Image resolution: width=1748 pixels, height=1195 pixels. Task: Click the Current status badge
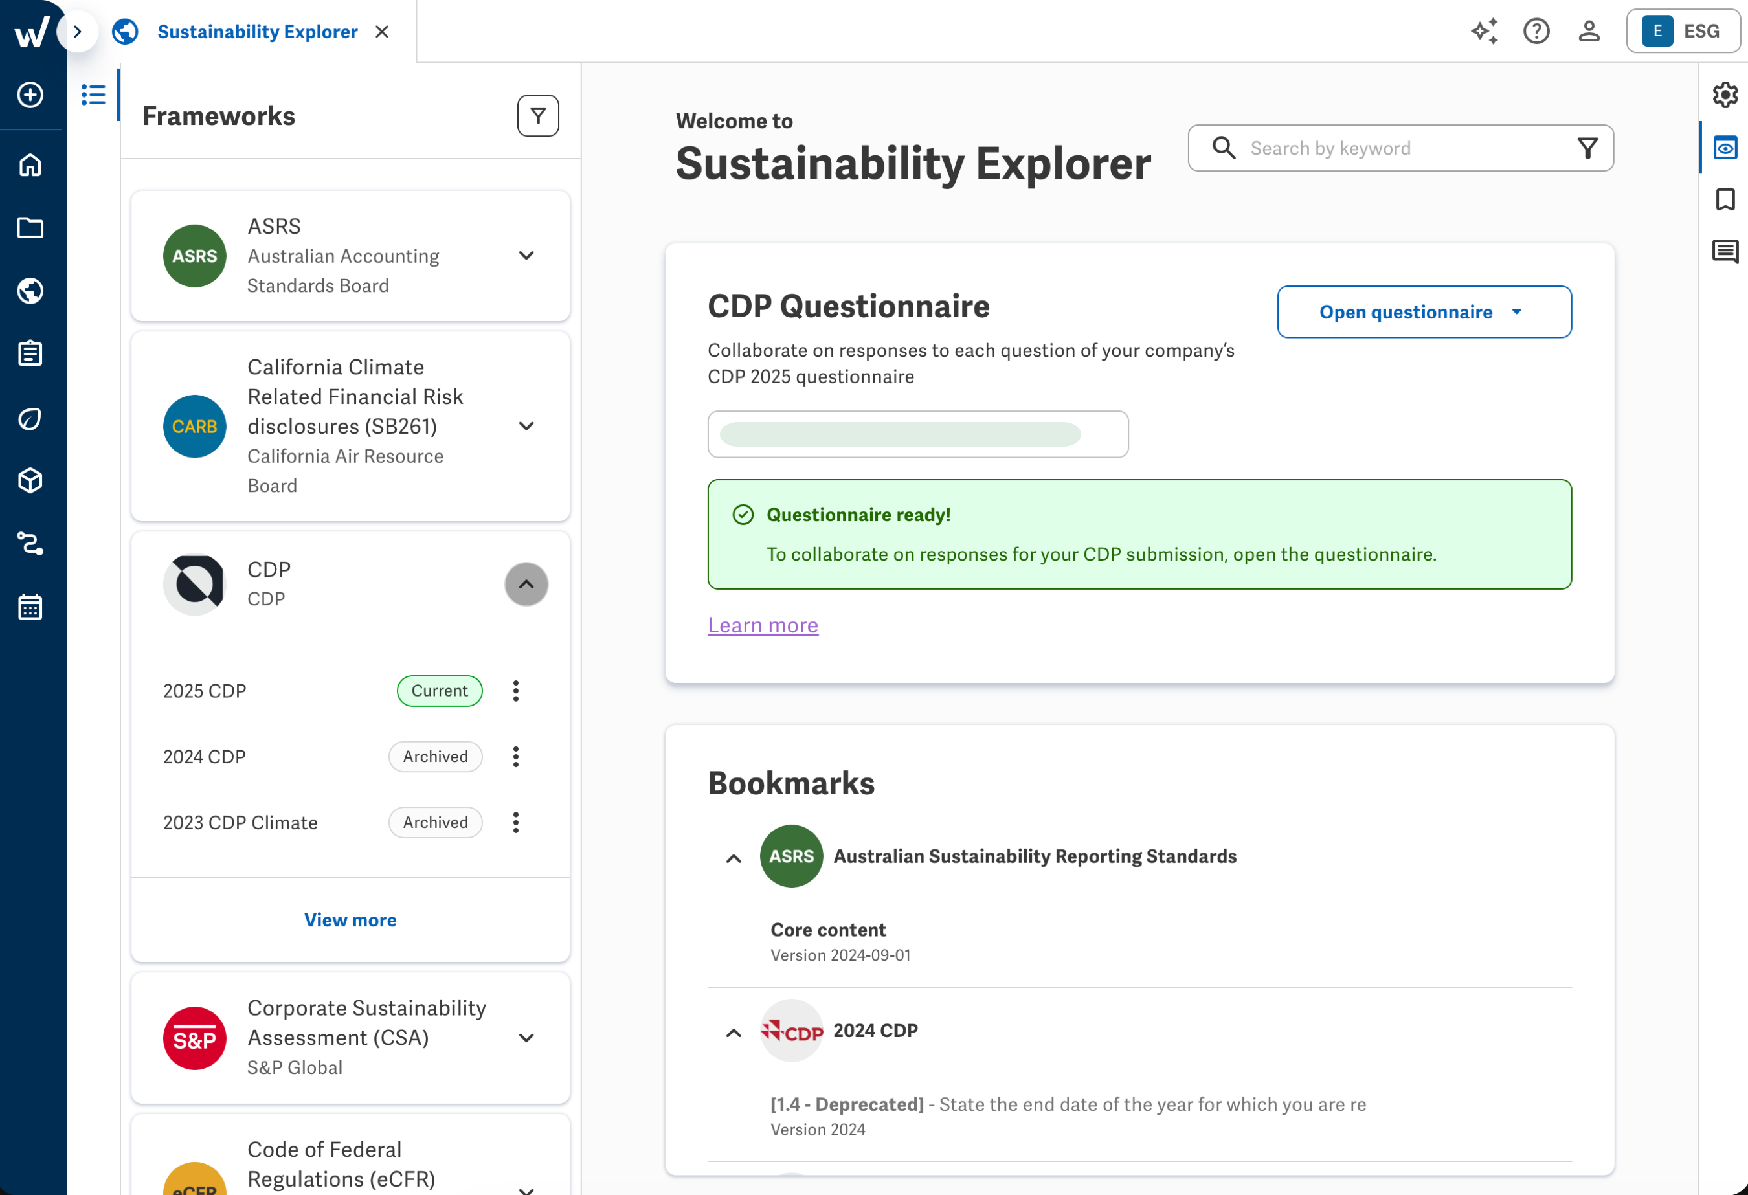pyautogui.click(x=440, y=691)
